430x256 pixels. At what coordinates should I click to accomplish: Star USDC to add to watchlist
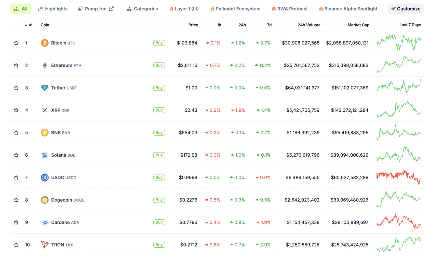[x=16, y=177]
